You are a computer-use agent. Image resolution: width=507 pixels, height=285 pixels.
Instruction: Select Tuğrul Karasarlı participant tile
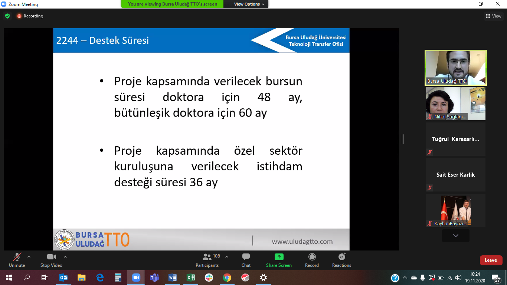(x=456, y=139)
